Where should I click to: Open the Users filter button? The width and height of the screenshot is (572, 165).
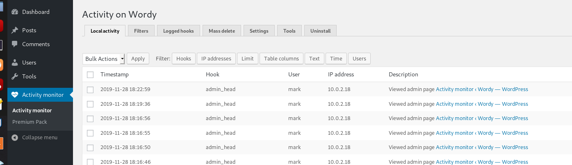tap(359, 59)
